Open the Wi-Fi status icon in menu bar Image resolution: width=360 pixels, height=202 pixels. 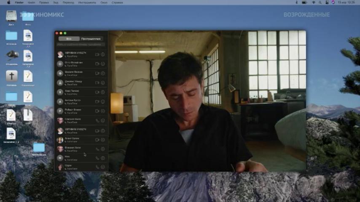313,3
